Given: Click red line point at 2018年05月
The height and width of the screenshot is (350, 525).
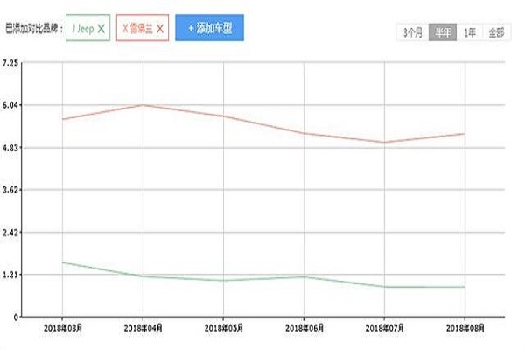Looking at the screenshot, I should coord(223,116).
